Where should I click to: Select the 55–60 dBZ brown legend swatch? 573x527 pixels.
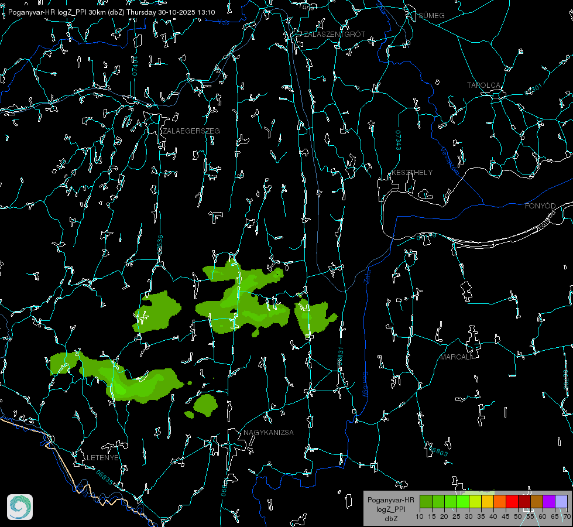(x=537, y=501)
